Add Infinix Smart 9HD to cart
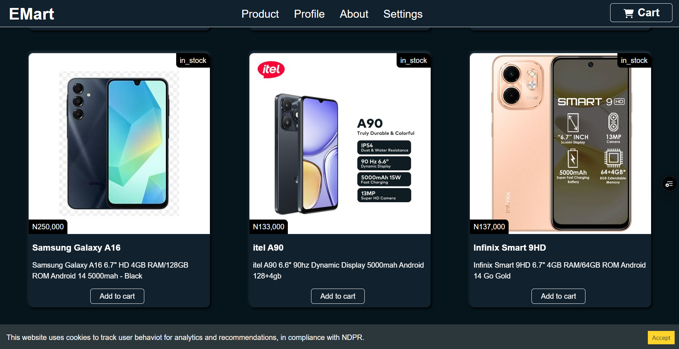Image resolution: width=679 pixels, height=349 pixels. 558,296
